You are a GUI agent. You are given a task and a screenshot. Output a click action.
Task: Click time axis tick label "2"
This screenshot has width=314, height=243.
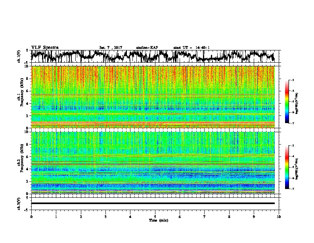coord(81,217)
